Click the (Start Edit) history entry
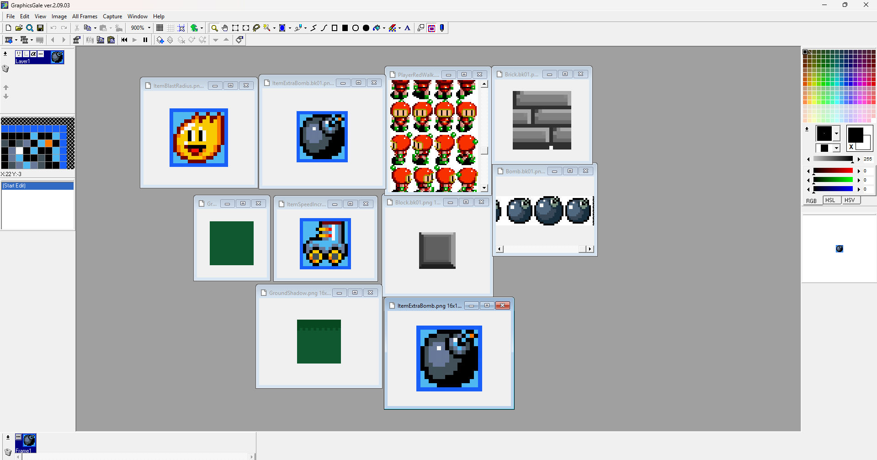This screenshot has height=460, width=877. tap(37, 186)
